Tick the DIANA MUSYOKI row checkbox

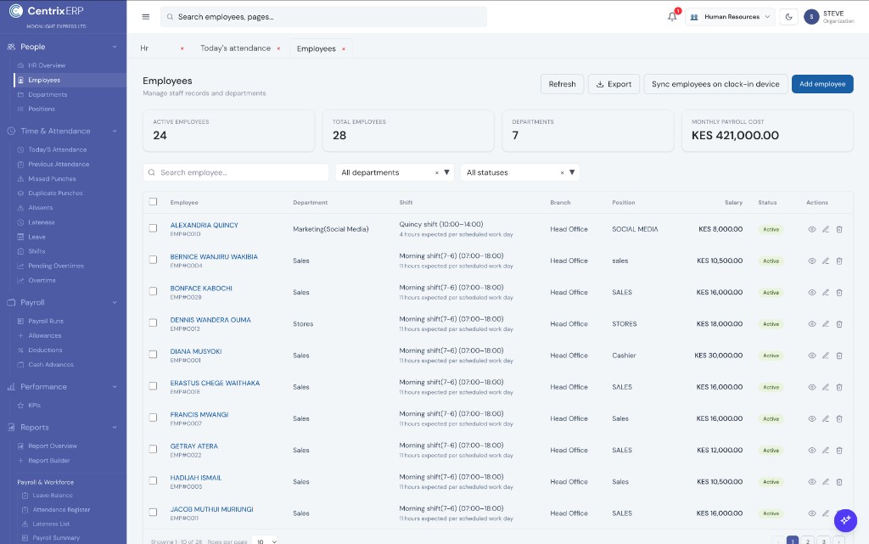(153, 355)
